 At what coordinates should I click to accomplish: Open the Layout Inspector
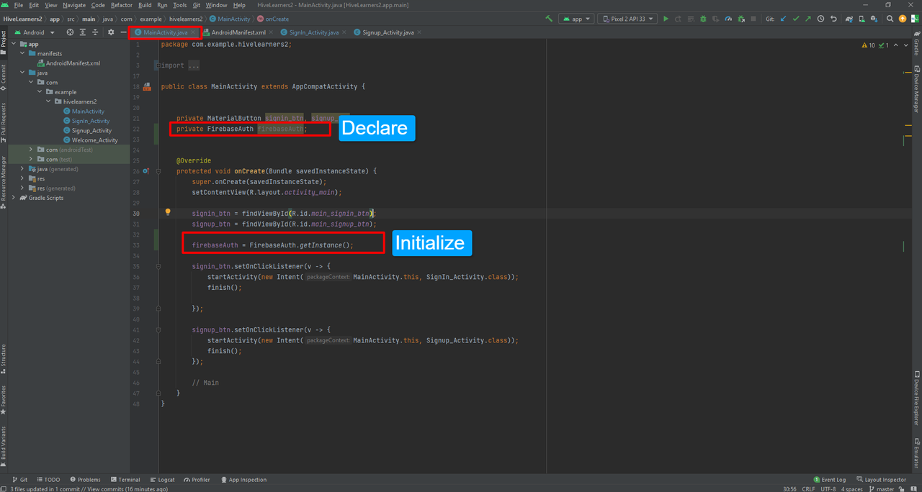[x=881, y=480]
